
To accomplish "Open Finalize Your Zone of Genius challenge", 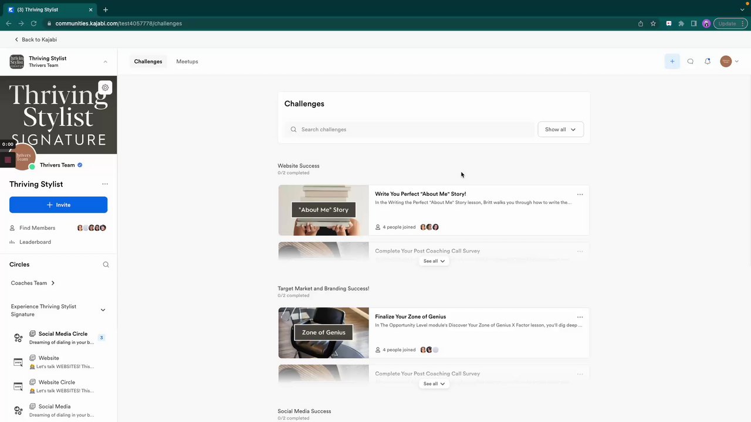I will (x=411, y=316).
